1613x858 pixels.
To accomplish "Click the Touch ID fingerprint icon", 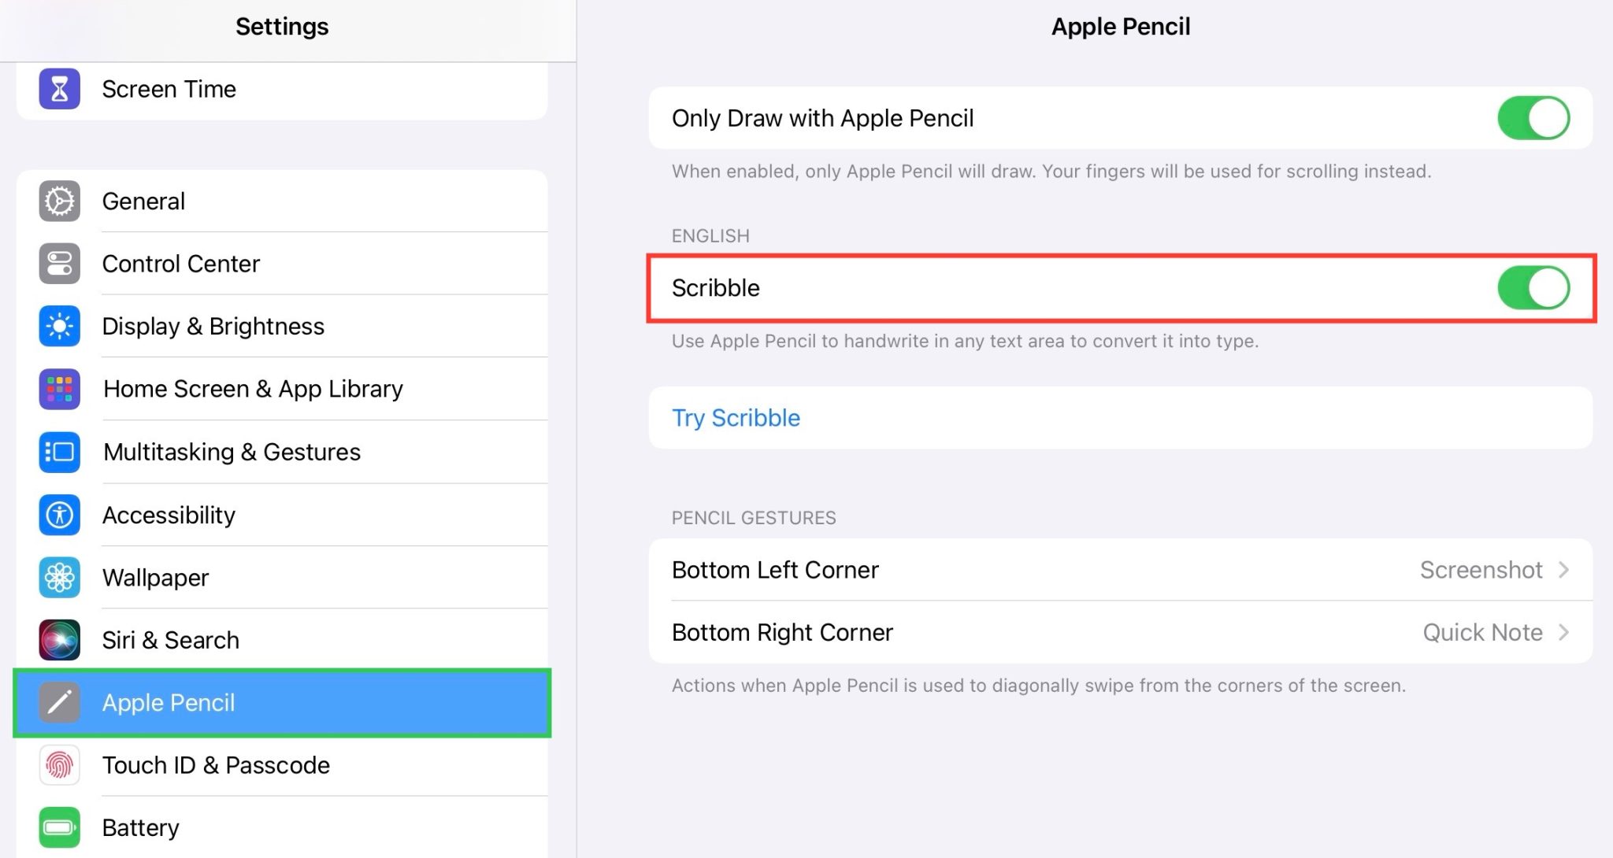I will coord(58,765).
